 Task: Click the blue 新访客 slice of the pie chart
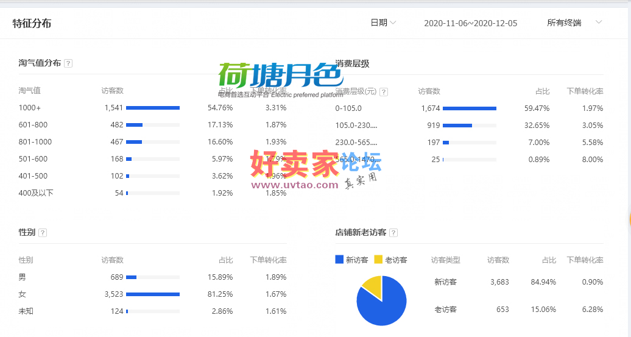coord(382,308)
